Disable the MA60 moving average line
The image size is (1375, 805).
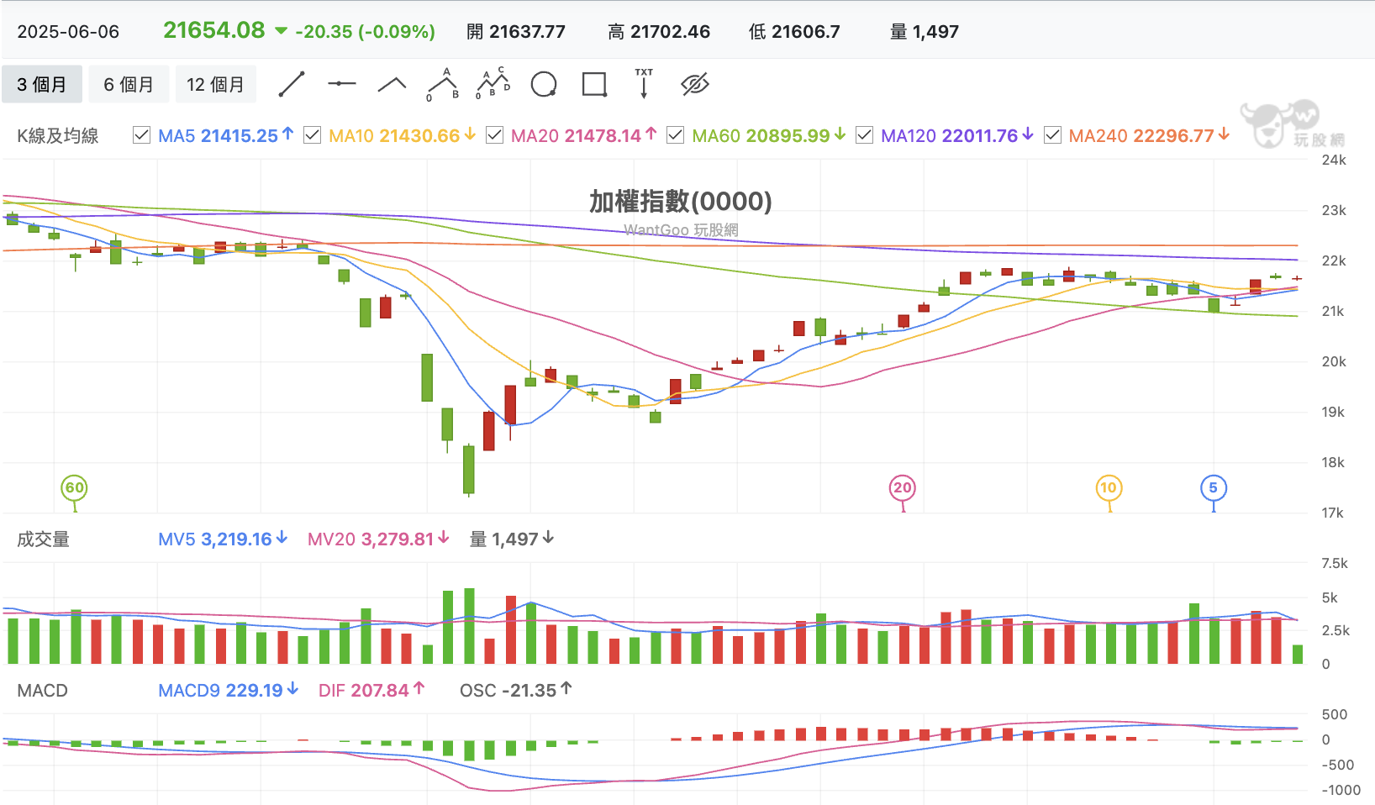tap(675, 135)
